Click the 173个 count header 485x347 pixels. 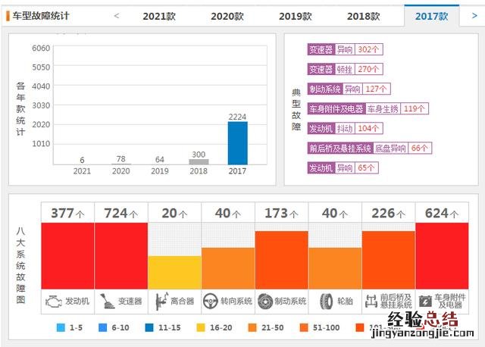click(281, 213)
